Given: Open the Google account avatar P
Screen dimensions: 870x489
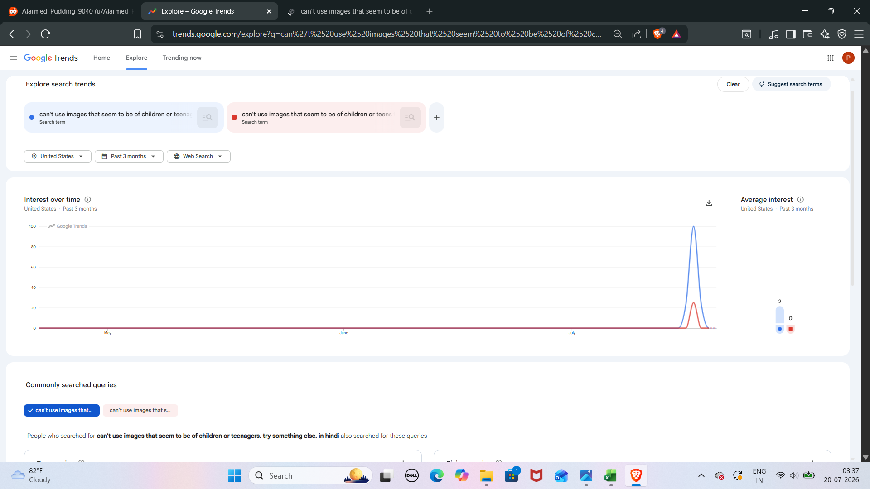Looking at the screenshot, I should coord(848,58).
